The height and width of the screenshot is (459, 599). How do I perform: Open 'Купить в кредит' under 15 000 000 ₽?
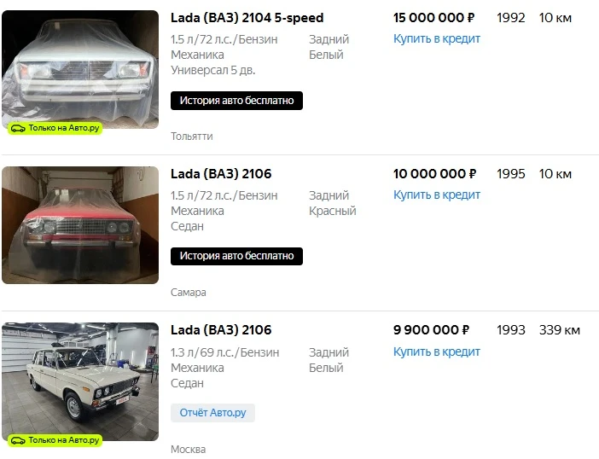437,39
